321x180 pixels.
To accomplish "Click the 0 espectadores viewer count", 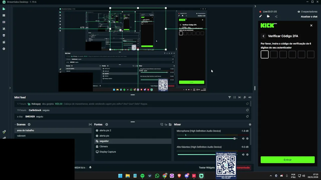I will coord(307,12).
